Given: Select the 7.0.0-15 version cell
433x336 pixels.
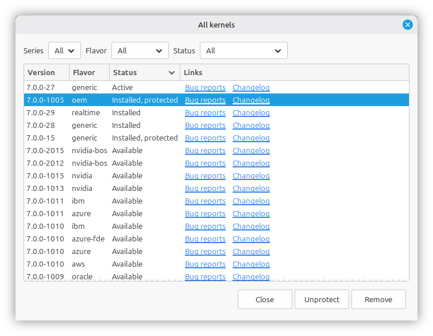Looking at the screenshot, I should pyautogui.click(x=41, y=138).
